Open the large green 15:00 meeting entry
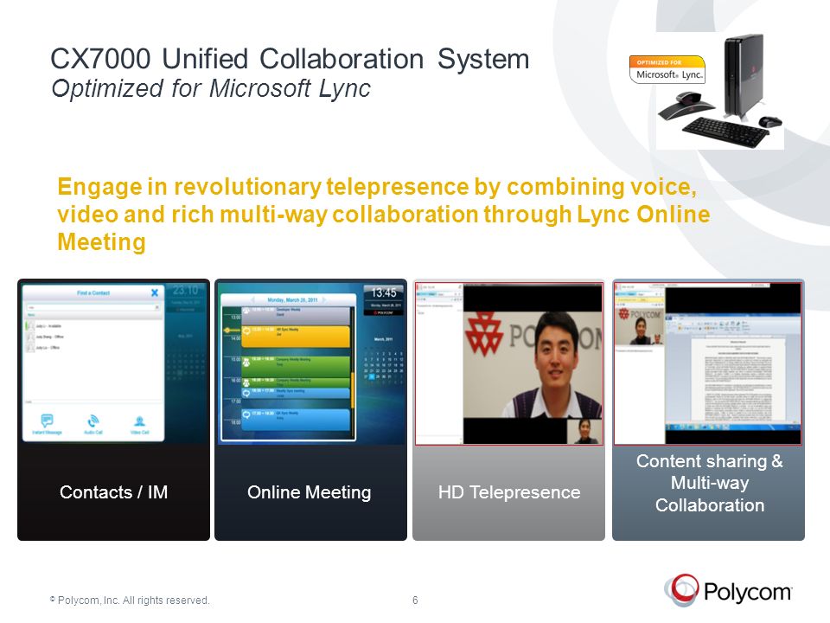830x623 pixels. coord(296,365)
